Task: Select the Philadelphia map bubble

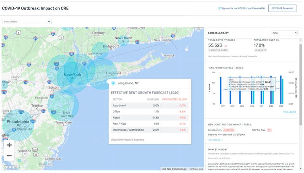Action: tap(18, 124)
